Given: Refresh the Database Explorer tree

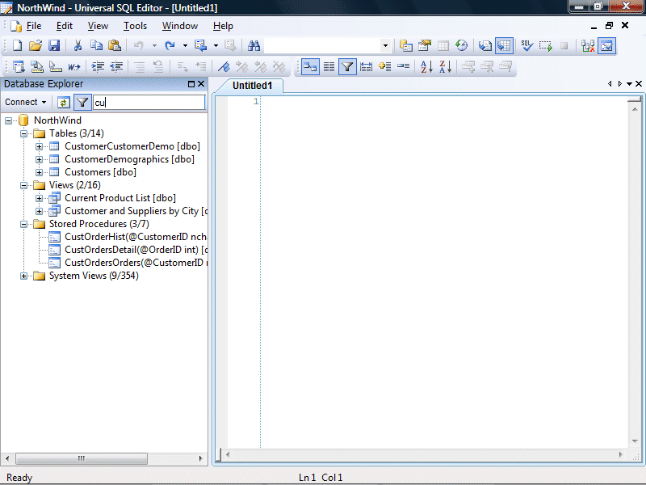Looking at the screenshot, I should click(64, 103).
